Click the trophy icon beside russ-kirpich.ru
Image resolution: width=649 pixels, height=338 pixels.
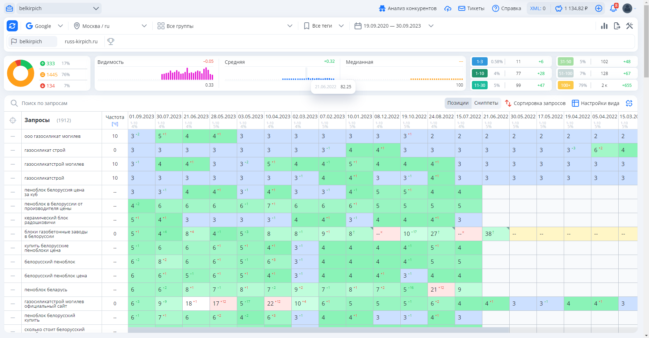click(111, 42)
